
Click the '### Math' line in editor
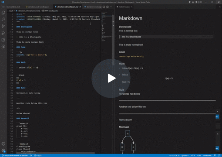coord(21,62)
